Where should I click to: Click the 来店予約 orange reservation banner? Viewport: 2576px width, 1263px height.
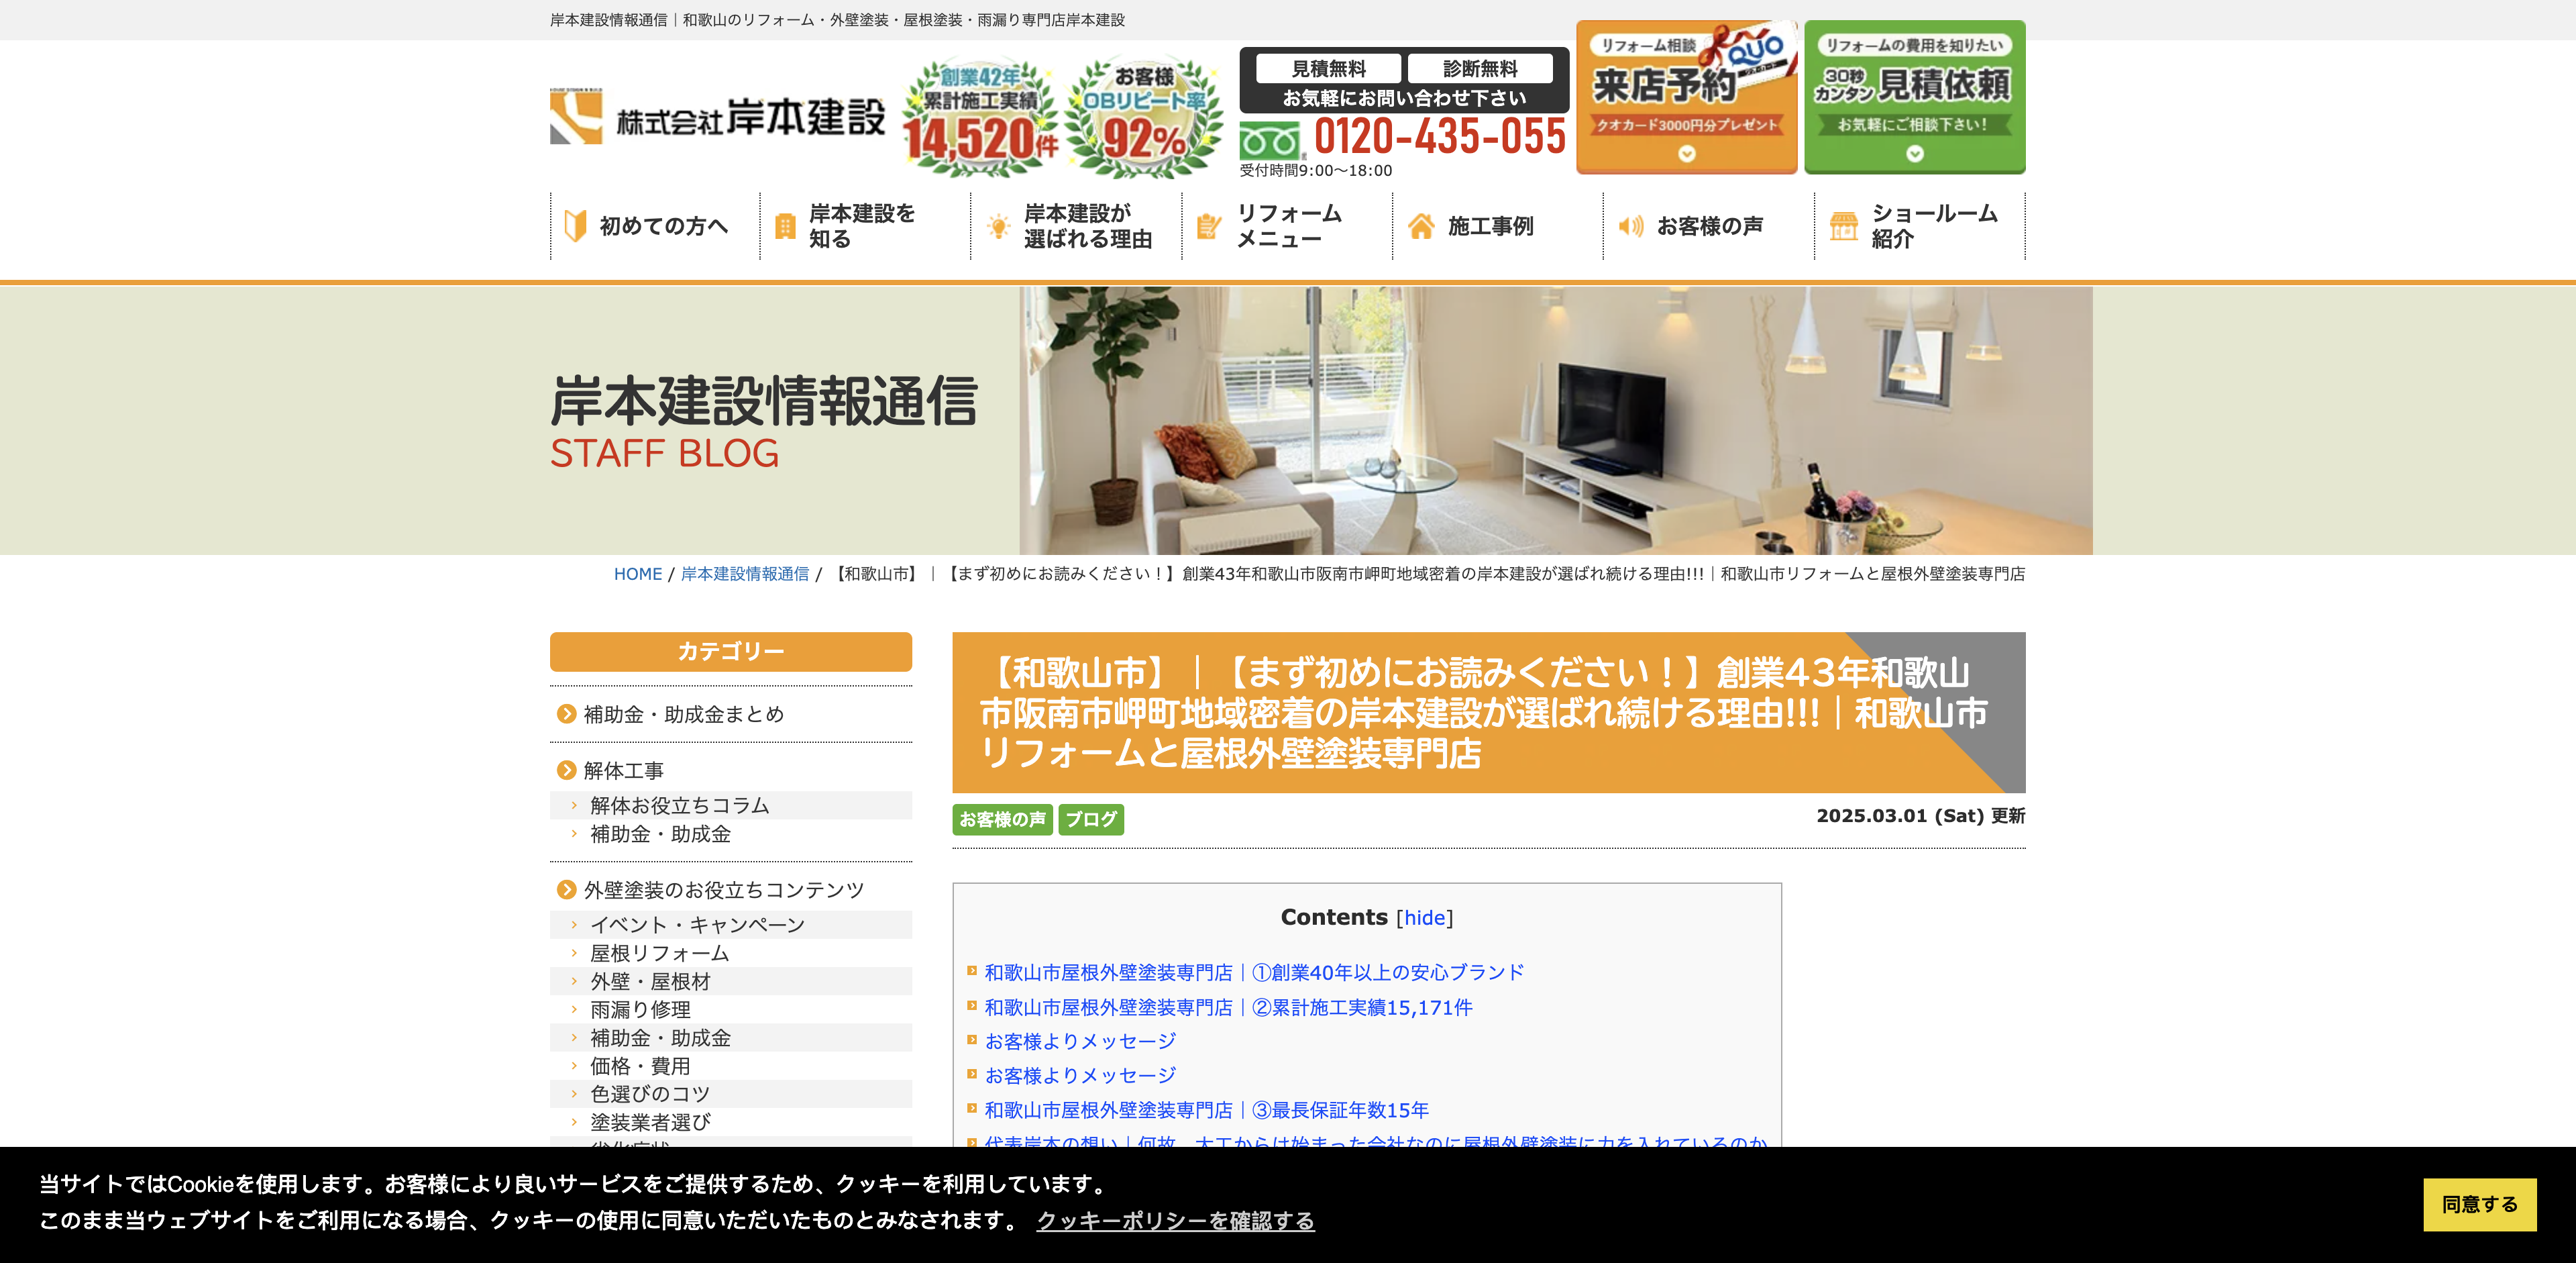[x=1687, y=96]
